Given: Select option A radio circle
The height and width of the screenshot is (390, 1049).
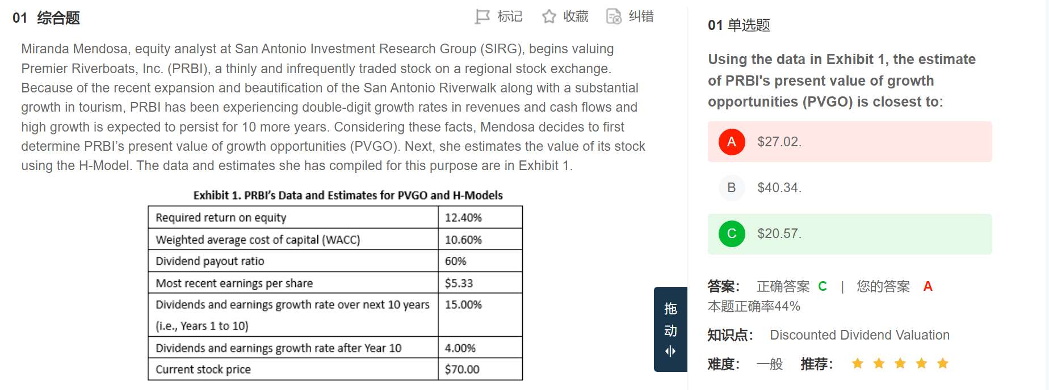Looking at the screenshot, I should pyautogui.click(x=732, y=142).
